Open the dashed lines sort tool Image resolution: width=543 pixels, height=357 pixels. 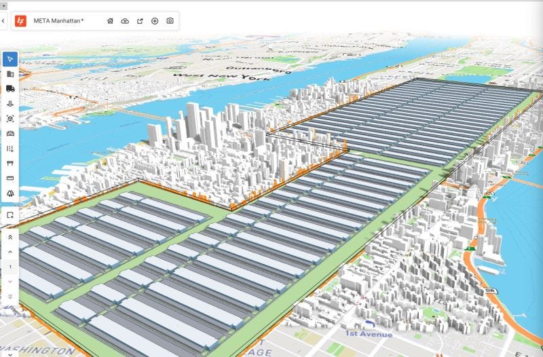coord(10,149)
